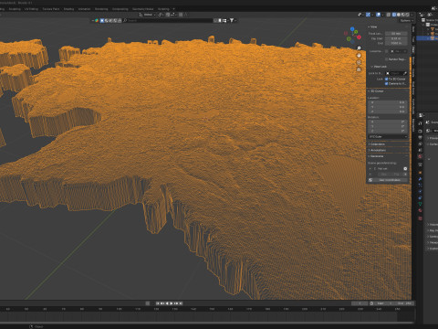Collapse the 3D Cursor panel
Image resolution: width=438 pixels, height=329 pixels.
[x=376, y=91]
